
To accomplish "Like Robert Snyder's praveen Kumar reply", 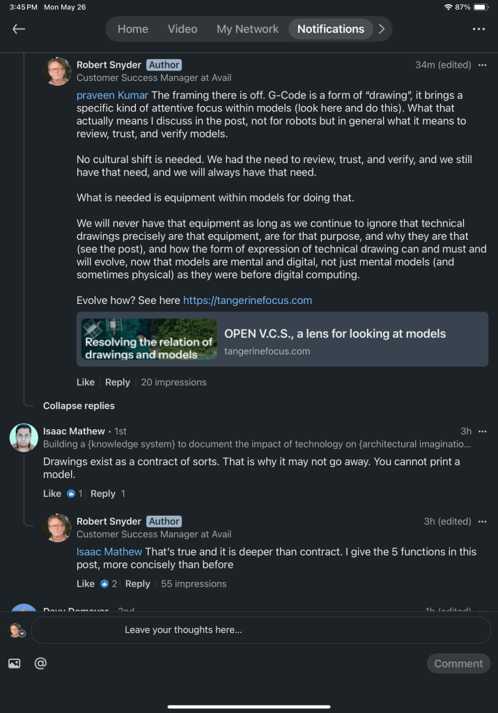I will 85,382.
